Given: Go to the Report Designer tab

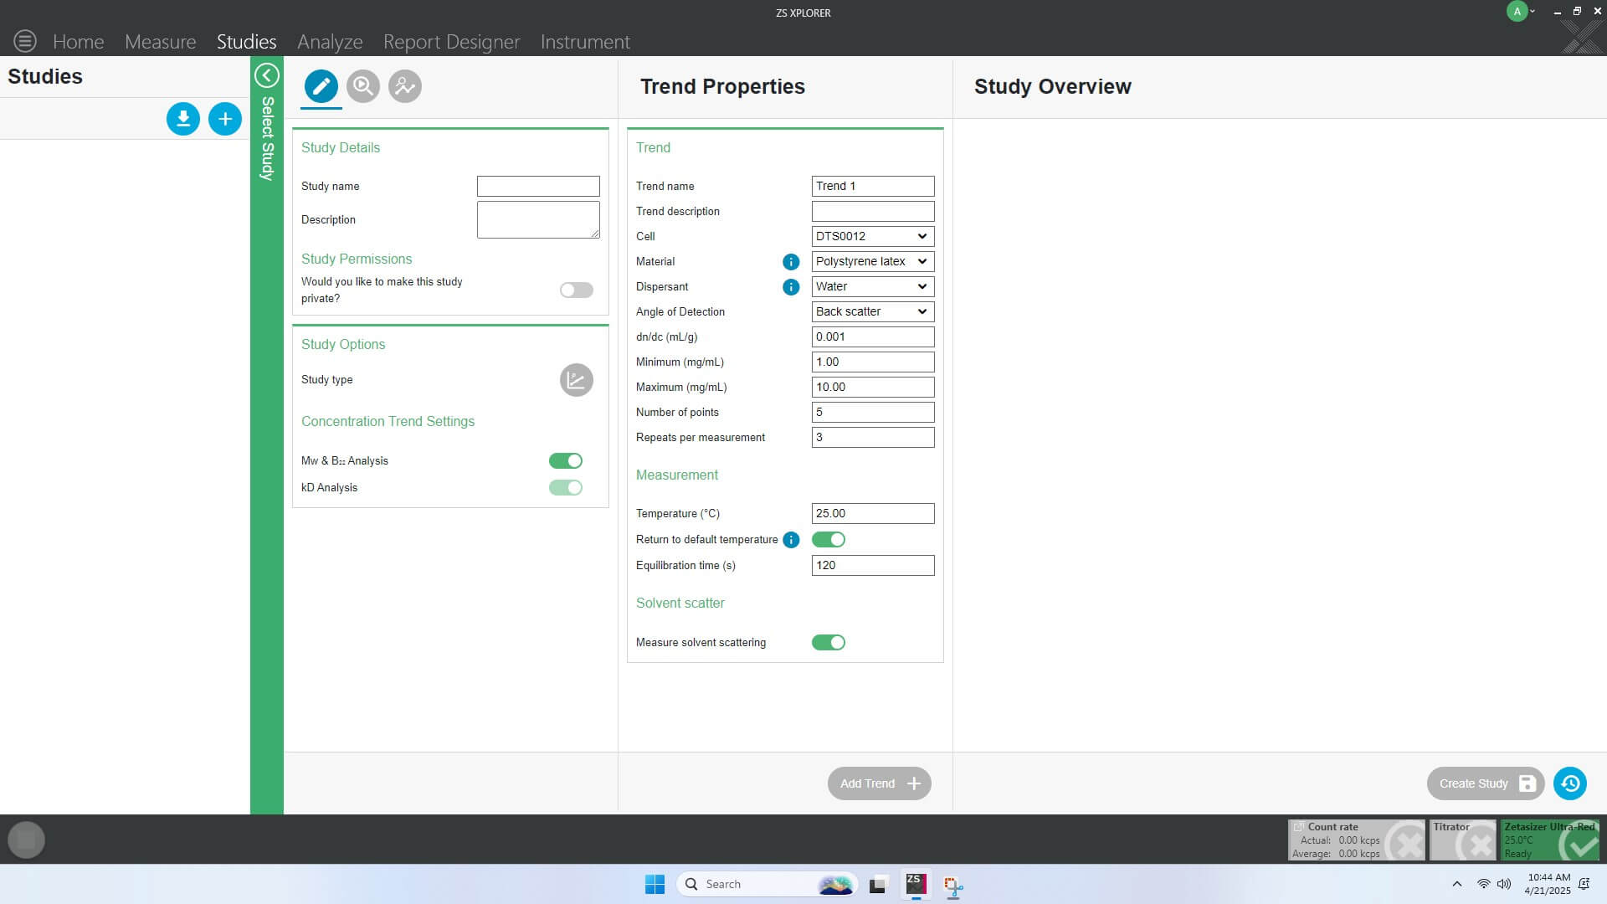Looking at the screenshot, I should tap(452, 41).
